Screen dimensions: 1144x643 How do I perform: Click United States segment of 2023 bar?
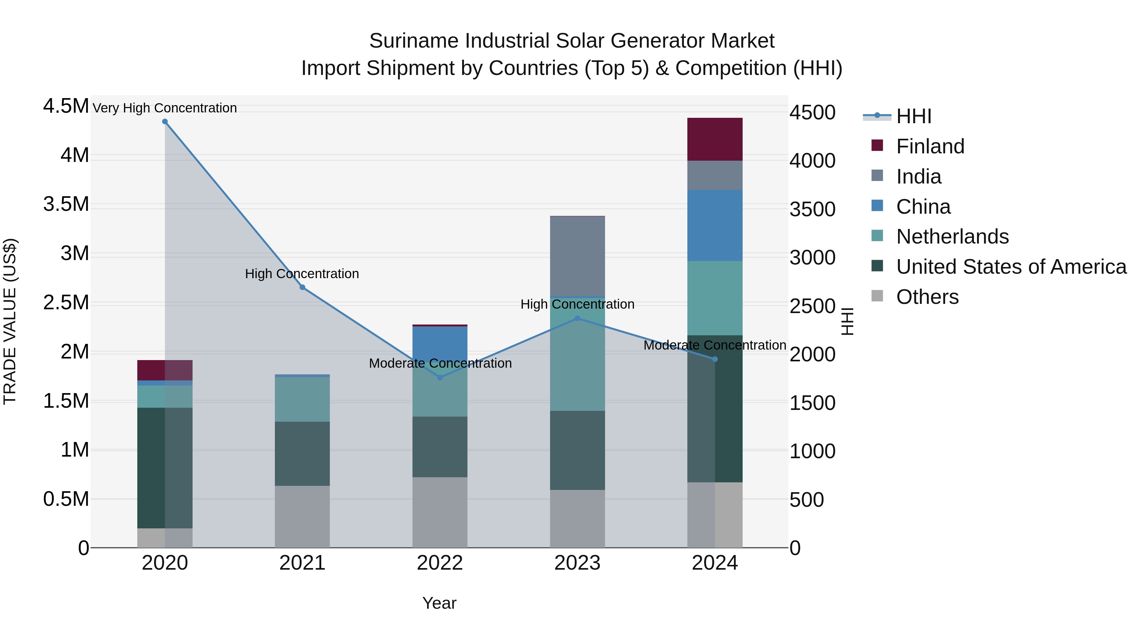point(577,450)
